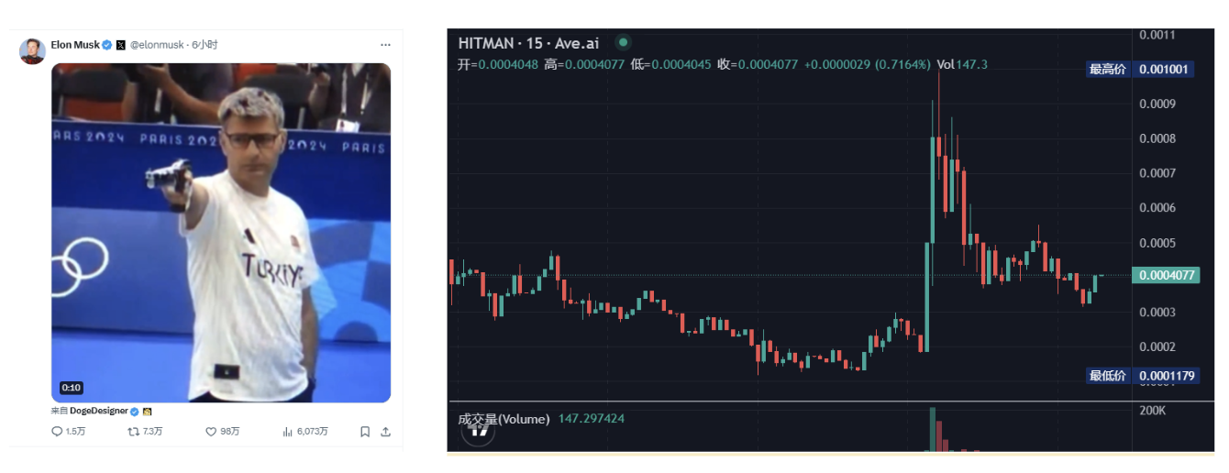The height and width of the screenshot is (473, 1229).
Task: Click the share upload icon on tweet
Action: (385, 432)
